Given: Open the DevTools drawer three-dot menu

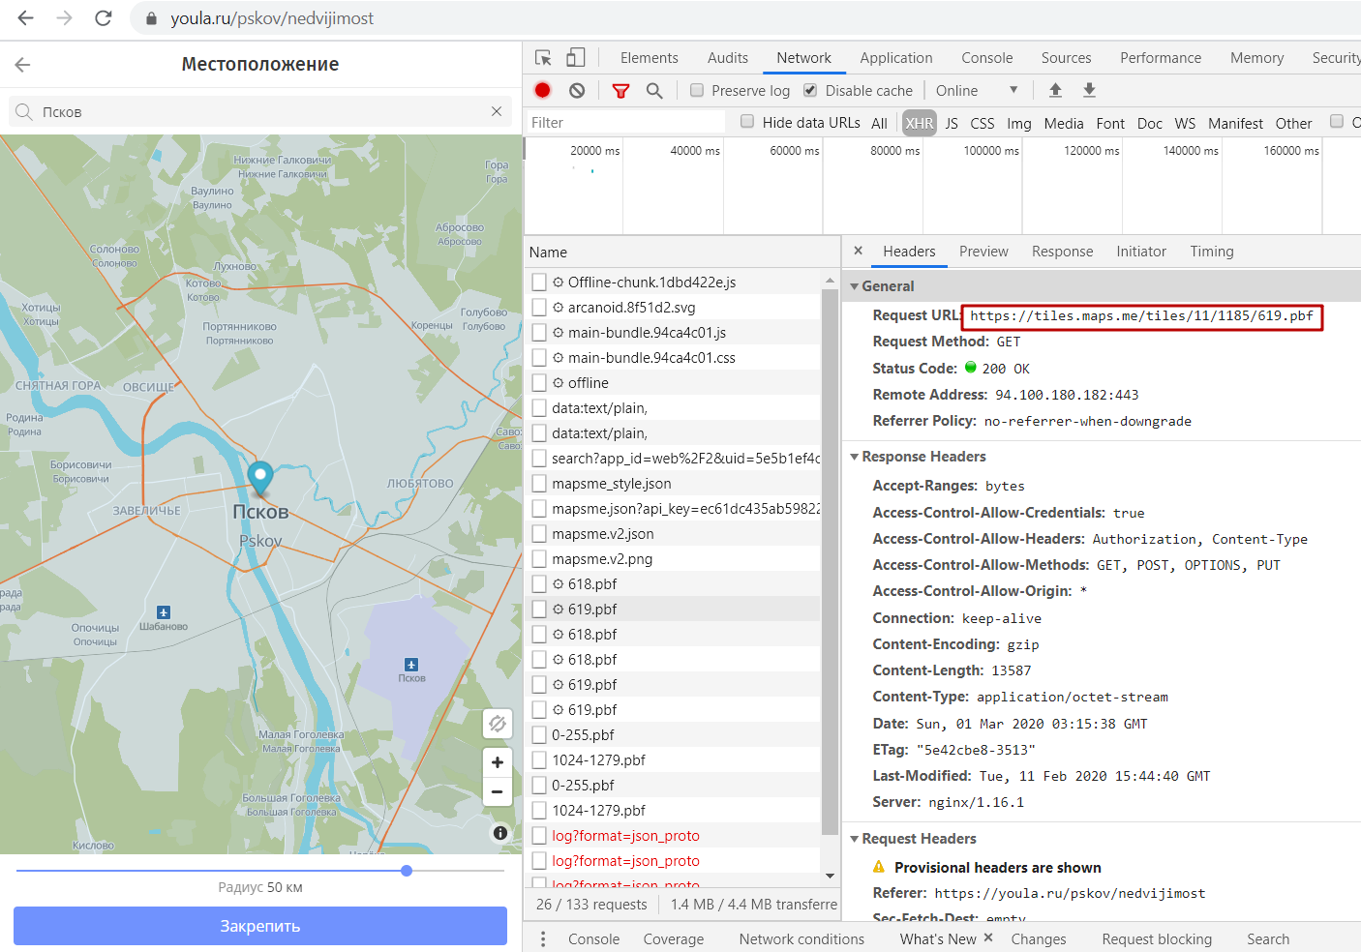Looking at the screenshot, I should pyautogui.click(x=543, y=938).
